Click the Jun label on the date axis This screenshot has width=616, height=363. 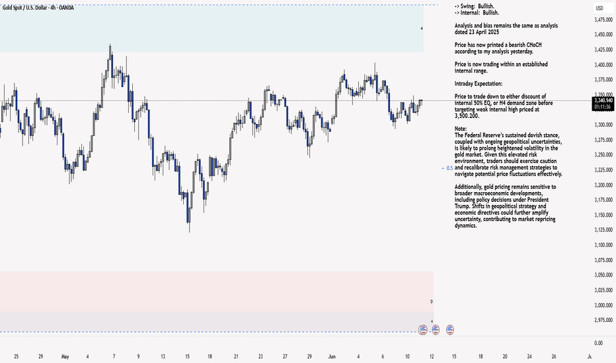332,356
